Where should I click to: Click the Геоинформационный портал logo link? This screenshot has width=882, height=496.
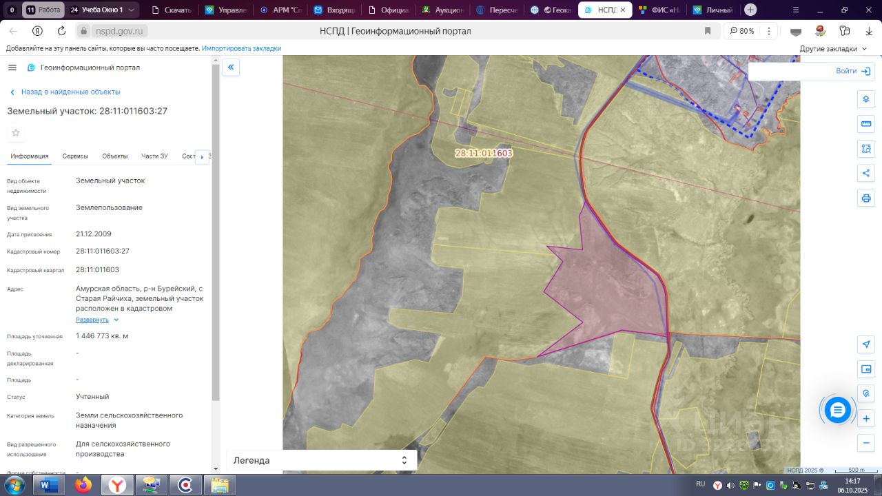(83, 68)
